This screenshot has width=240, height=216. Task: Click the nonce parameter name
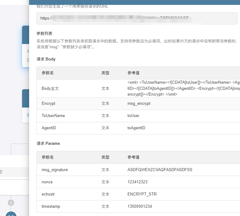pyautogui.click(x=47, y=182)
